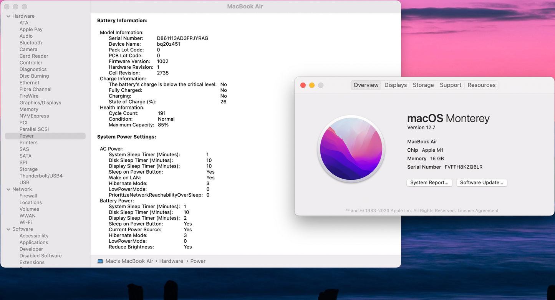Select Audio in the sidebar

coord(26,36)
